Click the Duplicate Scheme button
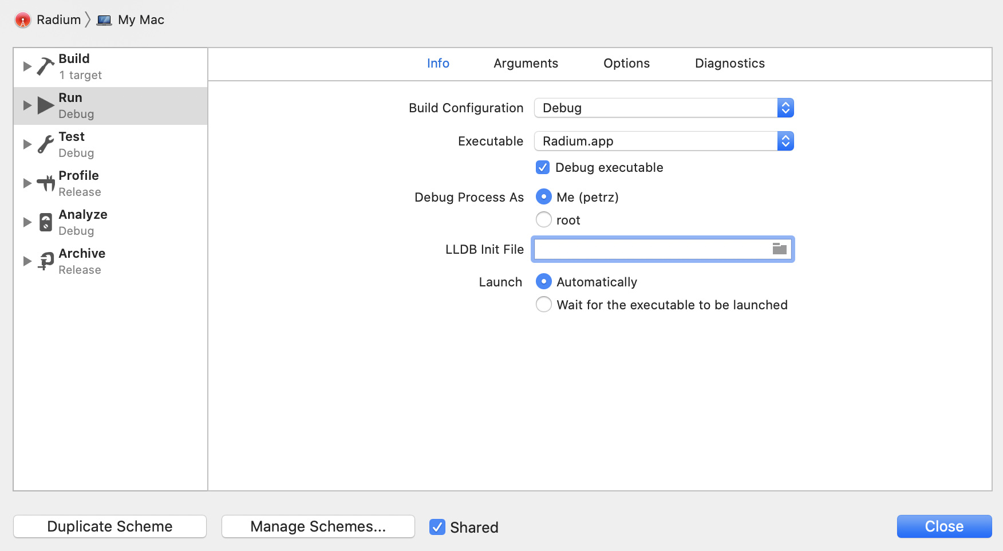Image resolution: width=1003 pixels, height=551 pixels. pos(110,526)
